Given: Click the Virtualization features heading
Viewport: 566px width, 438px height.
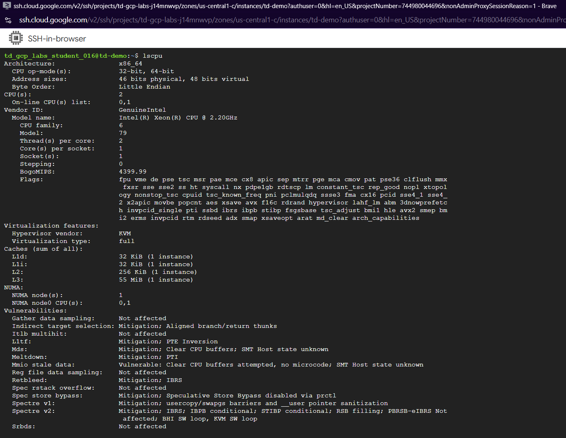Looking at the screenshot, I should click(x=51, y=226).
